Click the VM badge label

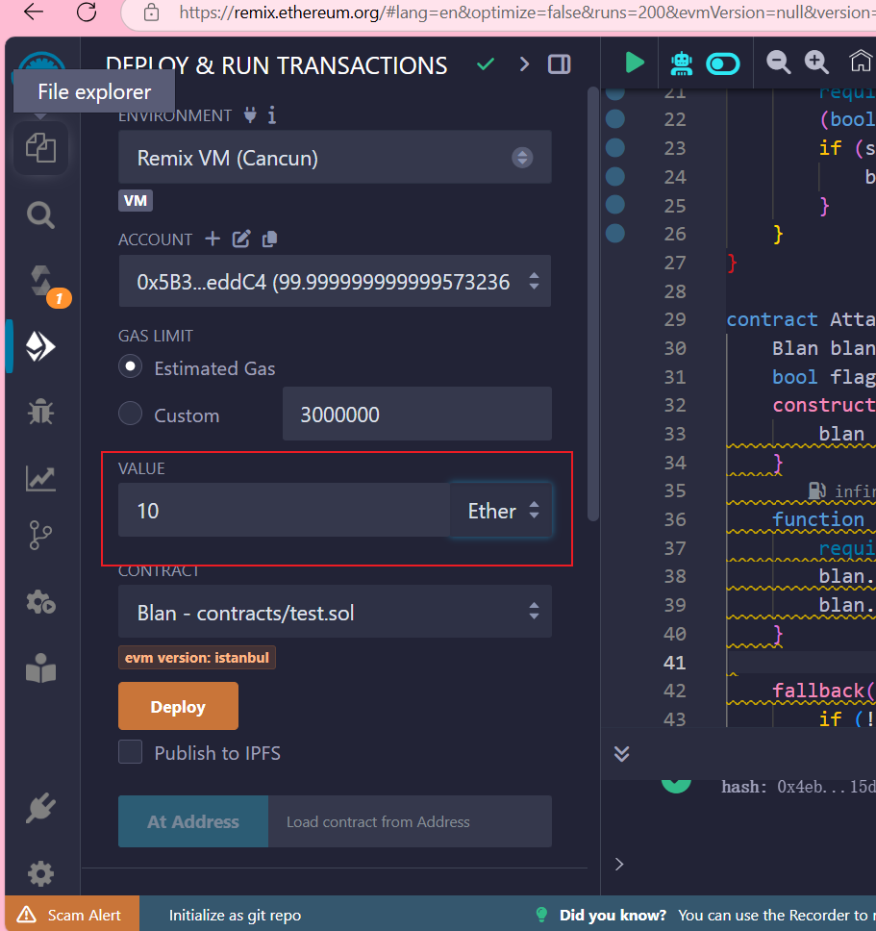136,201
